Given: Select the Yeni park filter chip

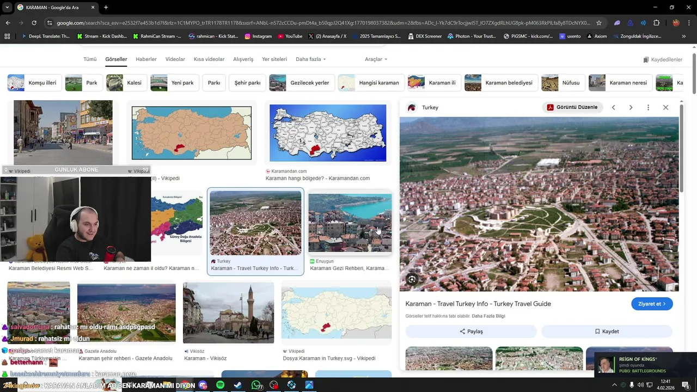Looking at the screenshot, I should click(174, 83).
